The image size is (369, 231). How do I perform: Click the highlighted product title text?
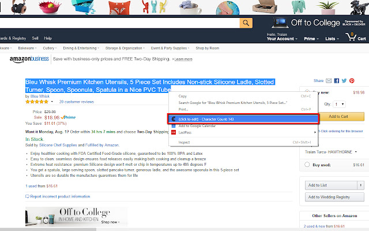[150, 86]
